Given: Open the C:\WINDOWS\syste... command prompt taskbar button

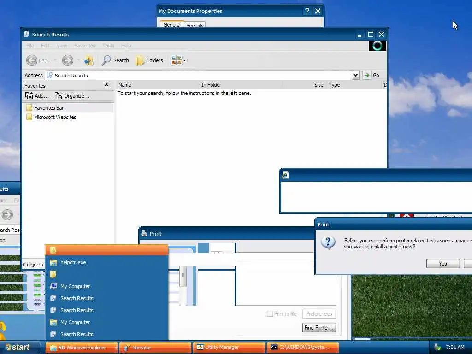Looking at the screenshot, I should 302,348.
